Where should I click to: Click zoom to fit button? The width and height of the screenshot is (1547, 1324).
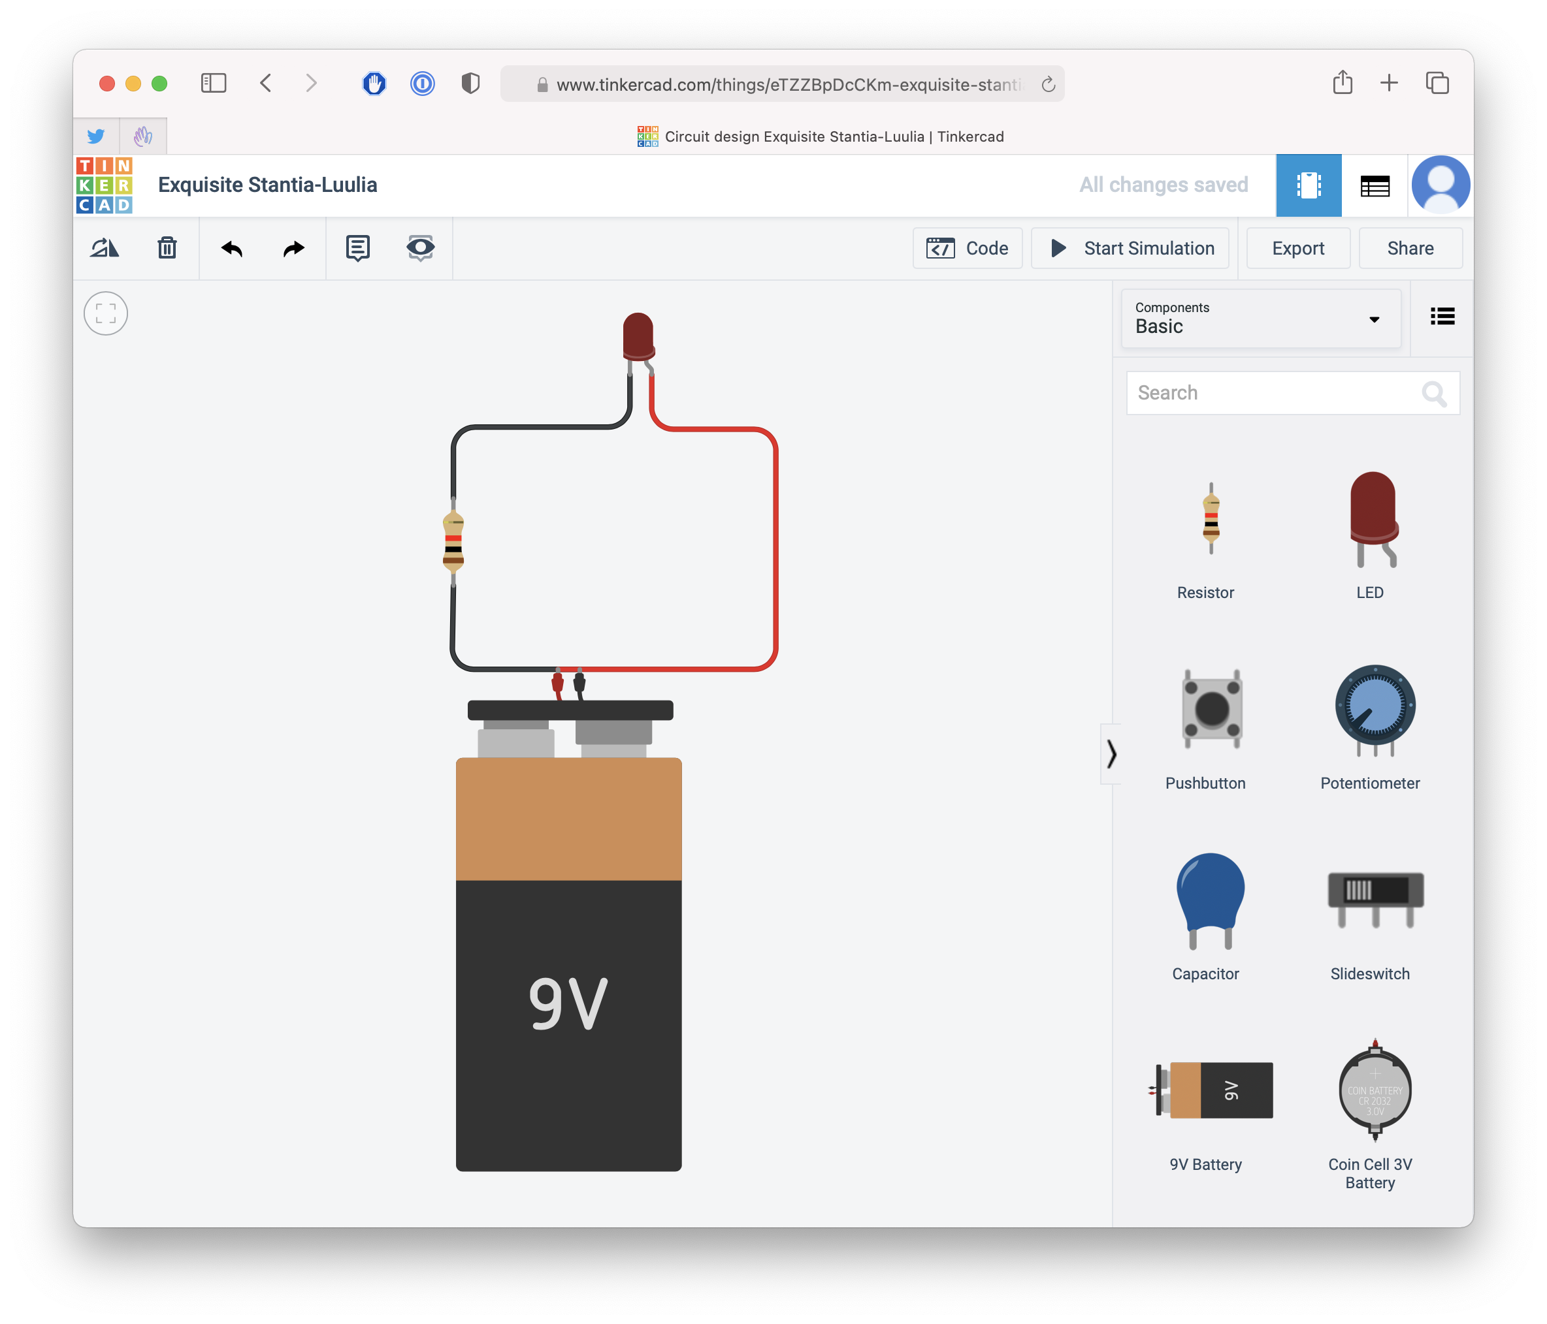click(x=106, y=313)
